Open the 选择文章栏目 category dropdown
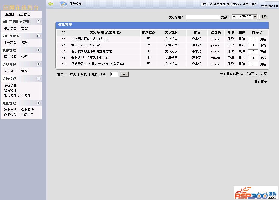This screenshot has width=279, height=200. click(x=255, y=17)
